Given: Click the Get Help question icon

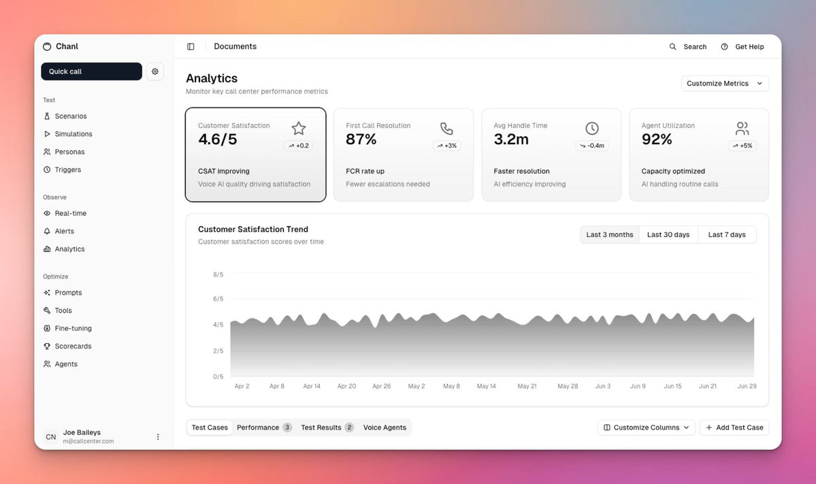Looking at the screenshot, I should (724, 47).
